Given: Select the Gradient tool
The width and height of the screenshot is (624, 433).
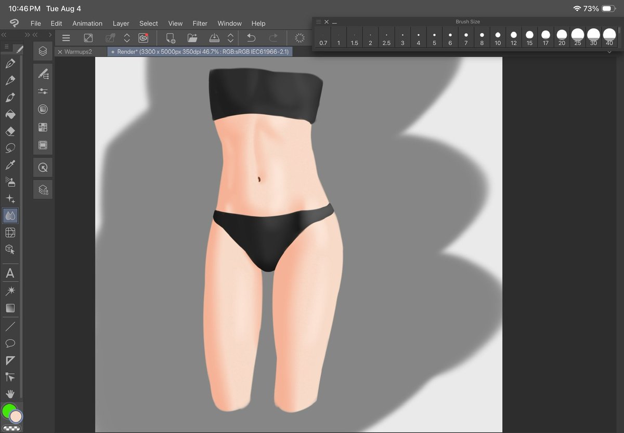Looking at the screenshot, I should [x=10, y=308].
